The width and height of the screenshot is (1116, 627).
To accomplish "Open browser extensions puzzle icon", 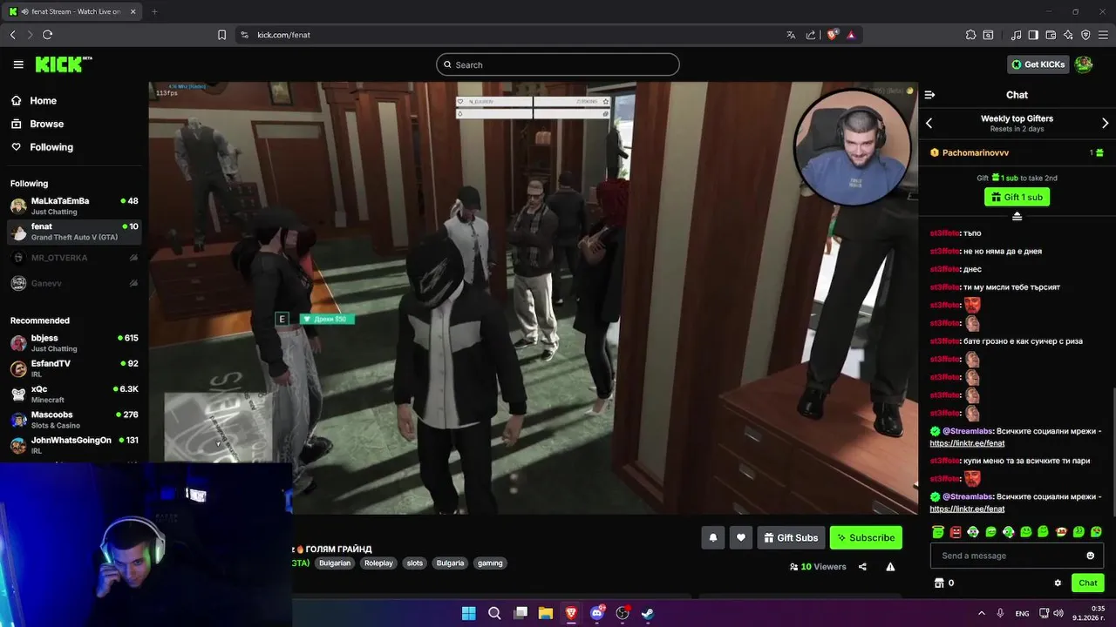I will (x=970, y=35).
